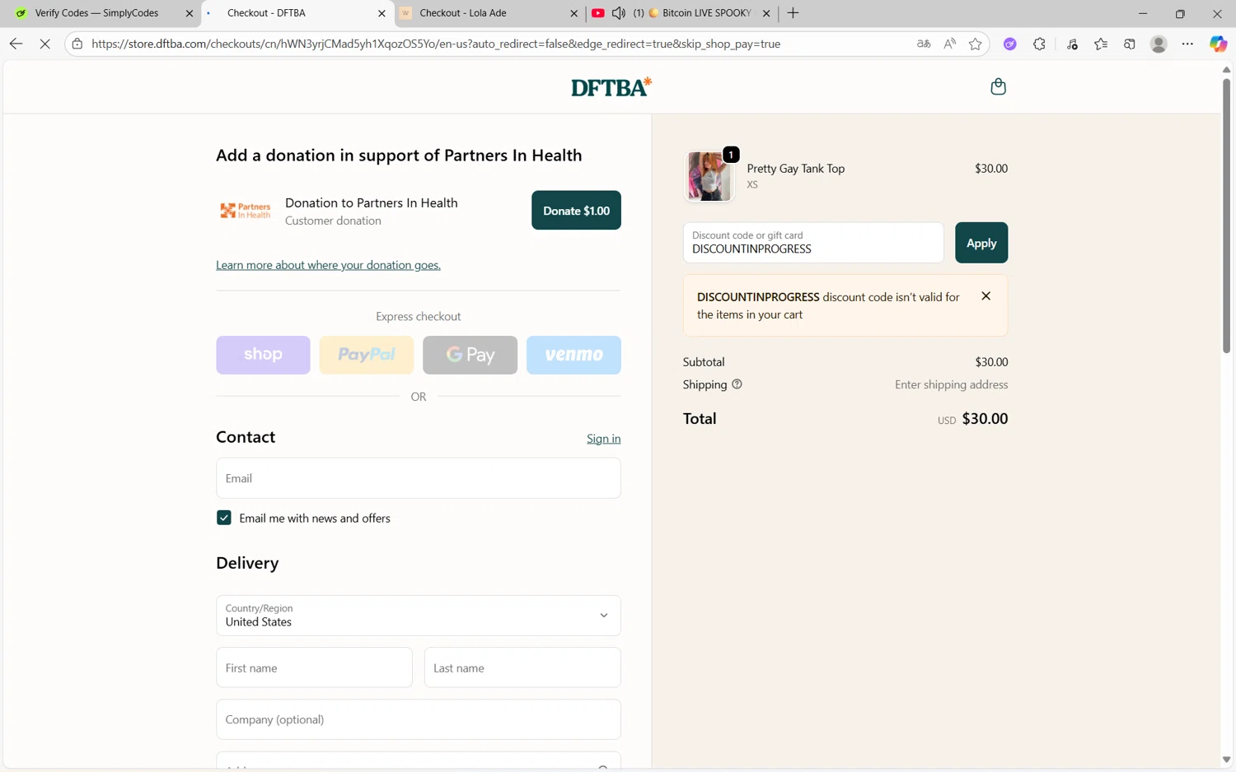Click the shipping help question mark icon
This screenshot has width=1236, height=772.
(x=737, y=384)
